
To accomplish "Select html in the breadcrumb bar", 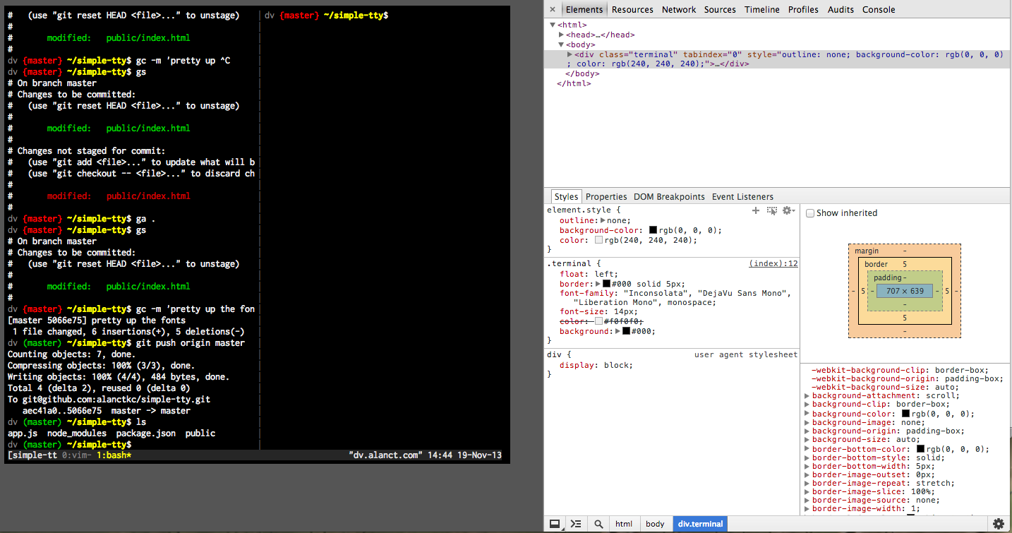I will click(624, 524).
